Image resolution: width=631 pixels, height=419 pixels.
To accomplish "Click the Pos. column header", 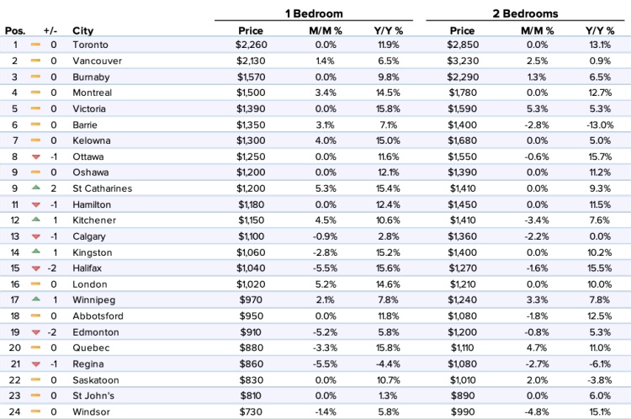I will [x=15, y=30].
